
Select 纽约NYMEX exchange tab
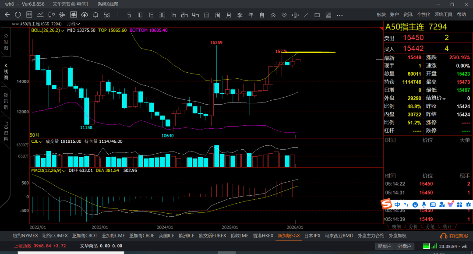click(x=25, y=236)
